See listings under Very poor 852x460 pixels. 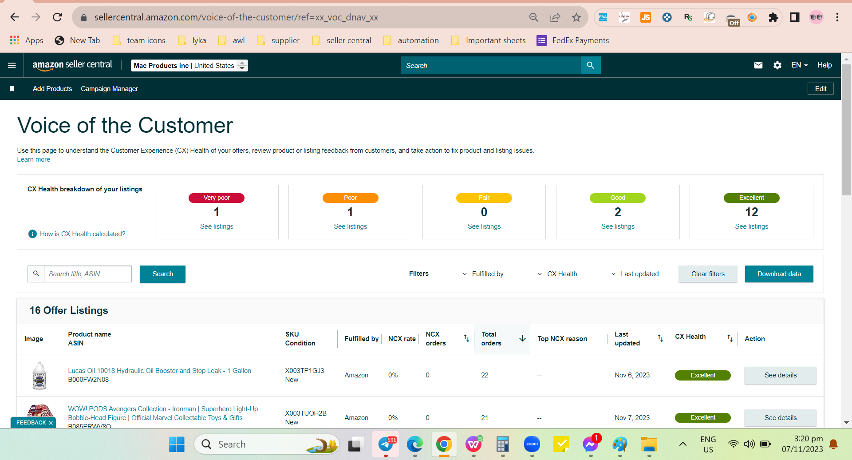click(217, 226)
